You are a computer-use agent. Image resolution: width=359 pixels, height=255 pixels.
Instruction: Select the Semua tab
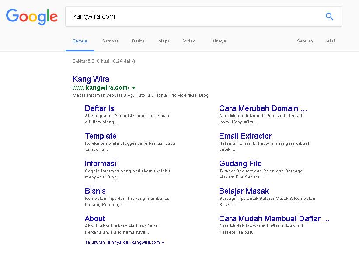[x=80, y=41]
